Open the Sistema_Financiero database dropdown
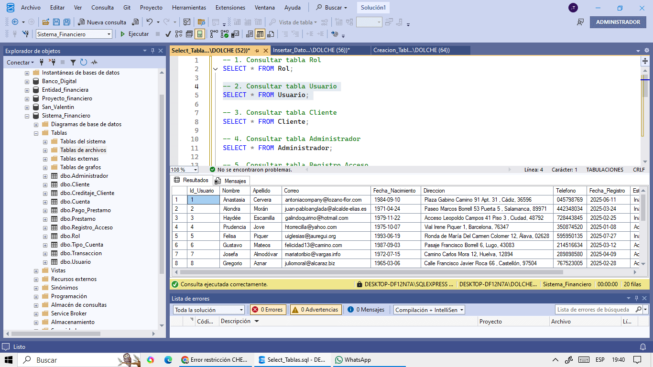 click(x=109, y=34)
